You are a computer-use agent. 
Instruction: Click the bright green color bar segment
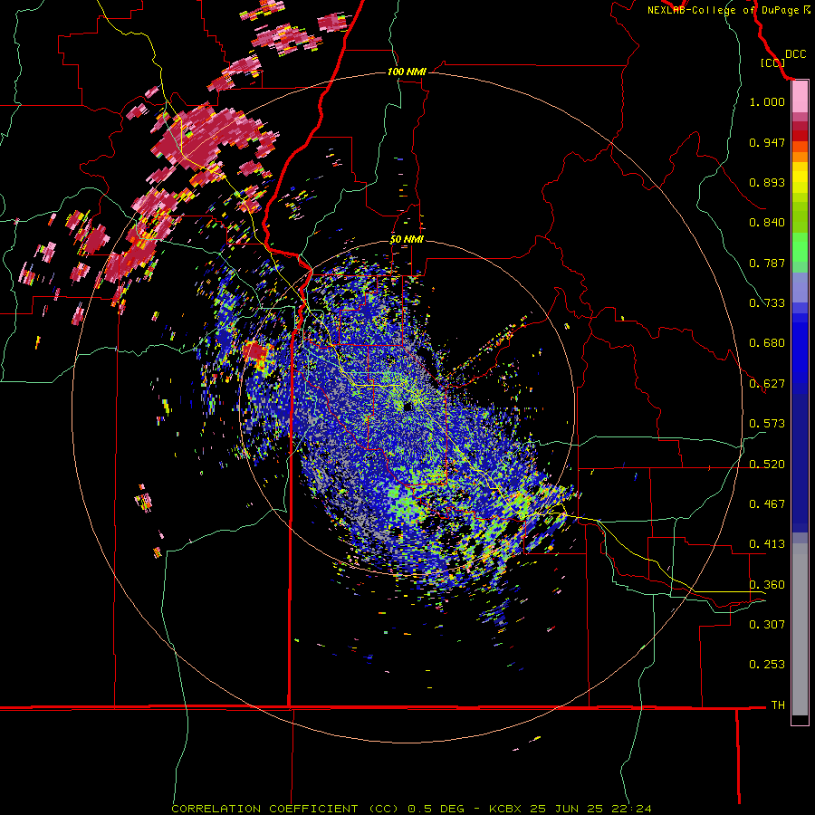coord(800,247)
